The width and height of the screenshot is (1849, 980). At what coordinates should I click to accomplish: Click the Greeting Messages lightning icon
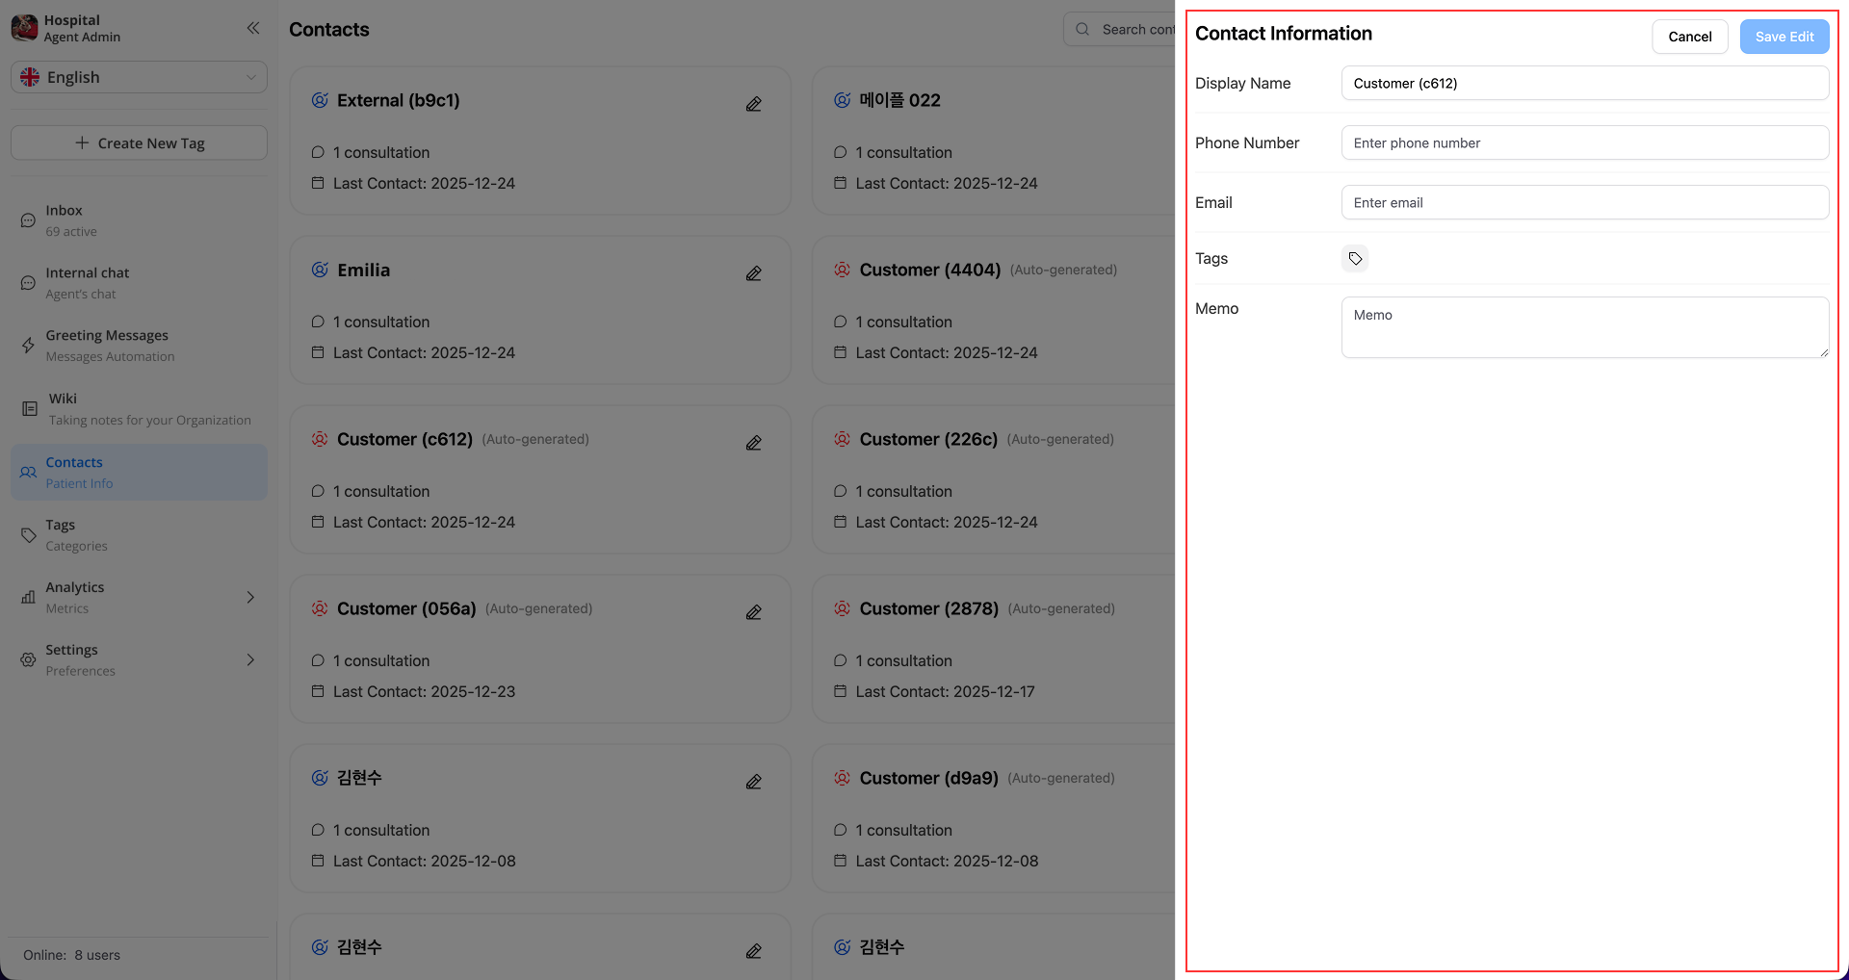27,345
